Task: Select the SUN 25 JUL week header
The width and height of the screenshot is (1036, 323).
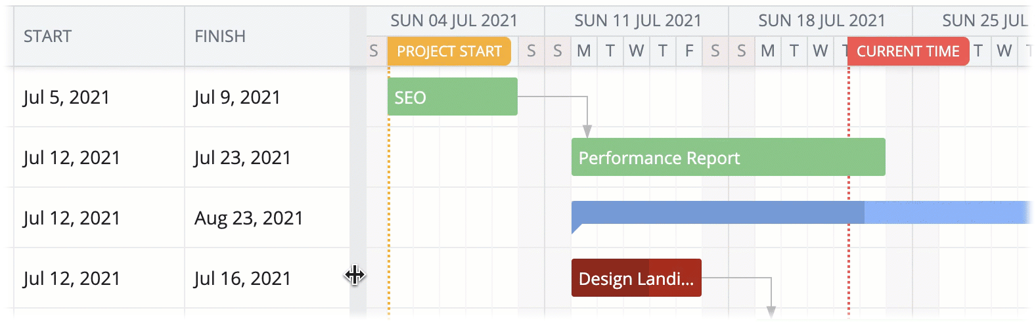Action: click(984, 20)
